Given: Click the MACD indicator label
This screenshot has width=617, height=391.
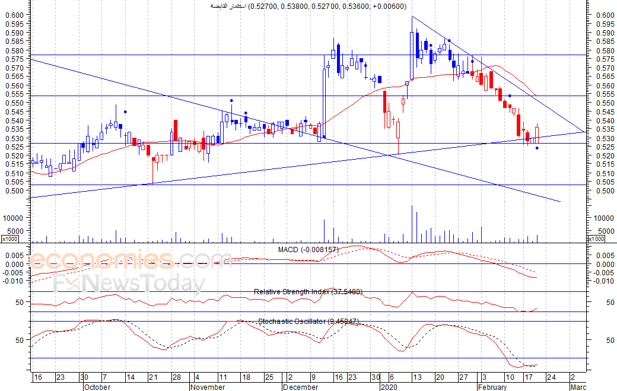Looking at the screenshot, I should click(308, 250).
